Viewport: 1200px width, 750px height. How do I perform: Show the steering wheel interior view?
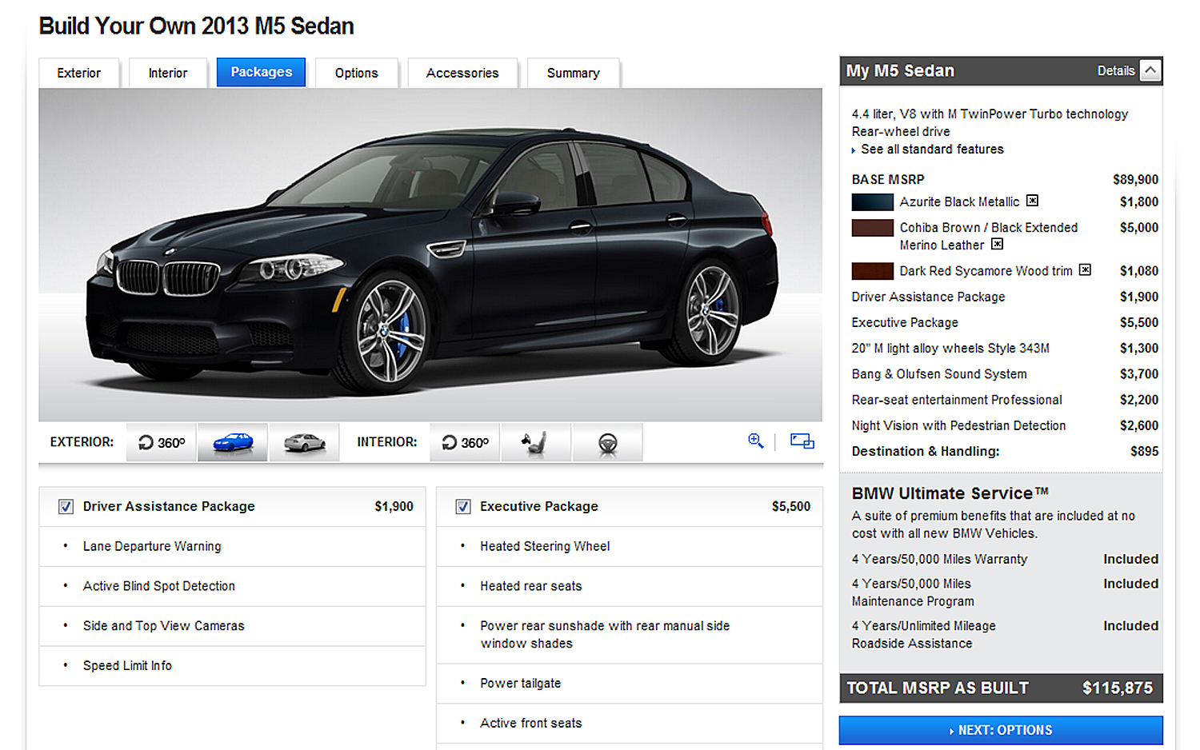tap(607, 442)
